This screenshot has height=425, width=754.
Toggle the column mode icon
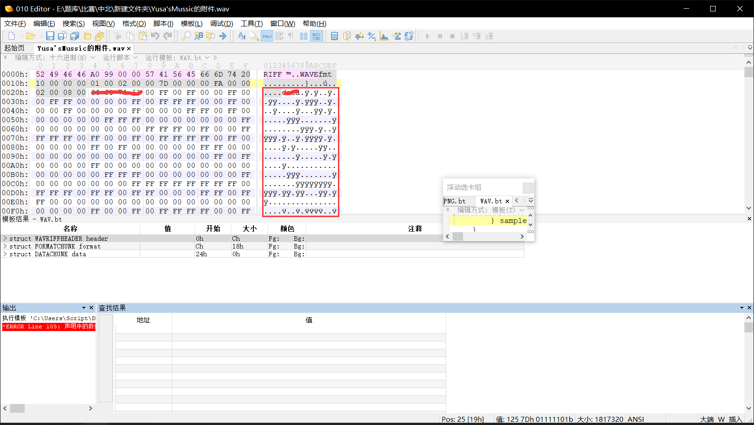pos(304,36)
